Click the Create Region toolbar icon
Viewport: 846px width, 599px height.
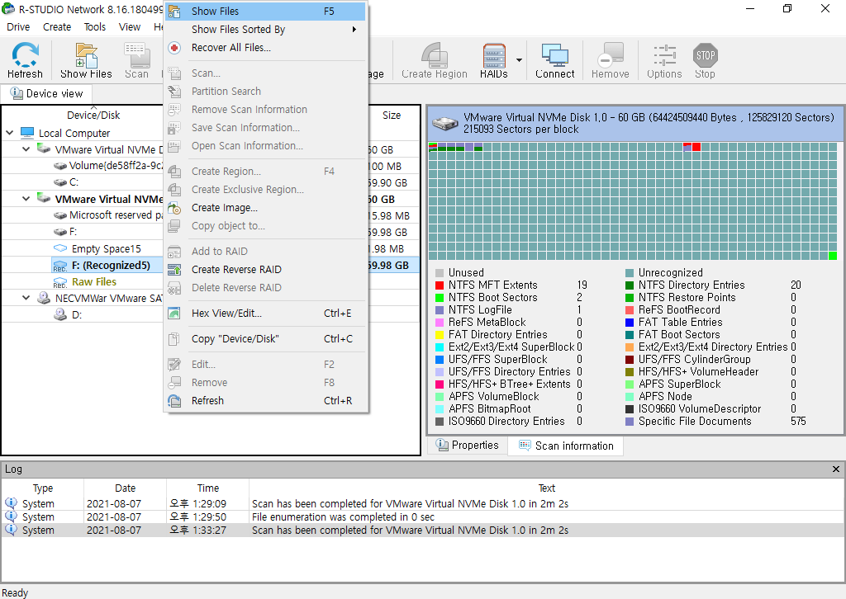[x=435, y=60]
